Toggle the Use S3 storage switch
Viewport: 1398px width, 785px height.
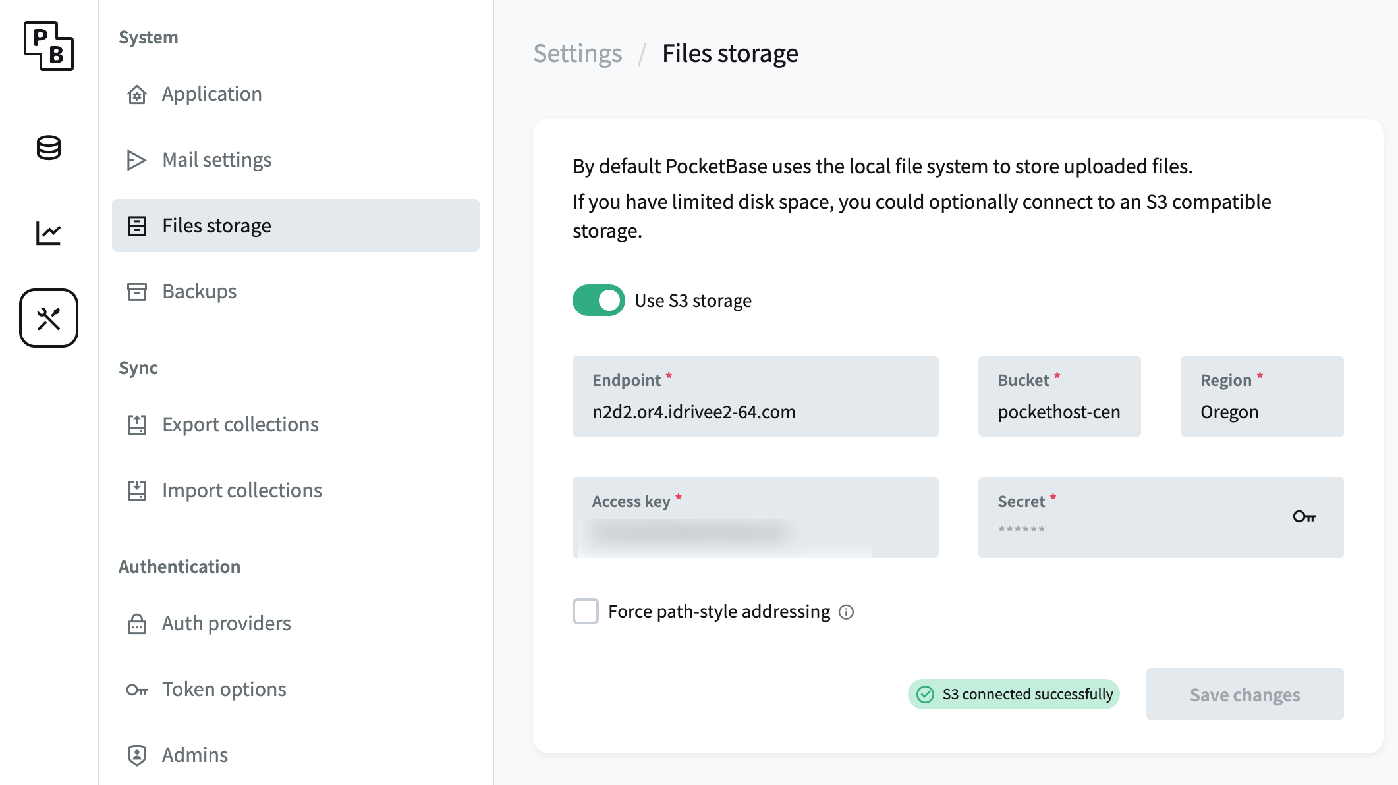(598, 300)
